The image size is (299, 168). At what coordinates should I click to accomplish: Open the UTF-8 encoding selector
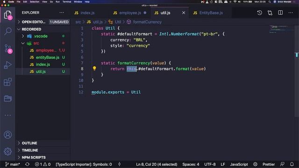(x=210, y=164)
